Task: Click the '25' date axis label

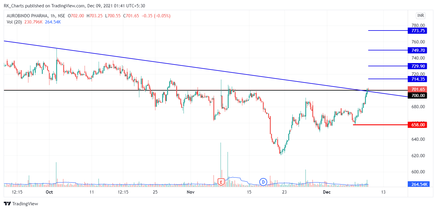Action: pyautogui.click(x=155, y=192)
